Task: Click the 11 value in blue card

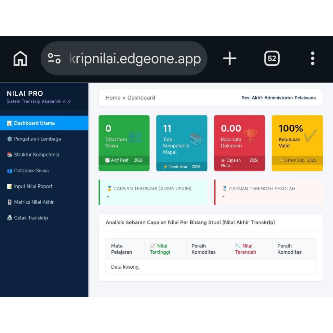Action: pos(167,128)
